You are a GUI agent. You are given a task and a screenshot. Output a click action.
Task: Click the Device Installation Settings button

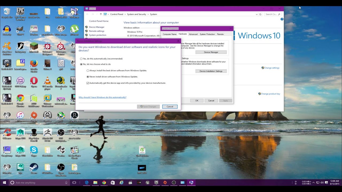pos(211,71)
